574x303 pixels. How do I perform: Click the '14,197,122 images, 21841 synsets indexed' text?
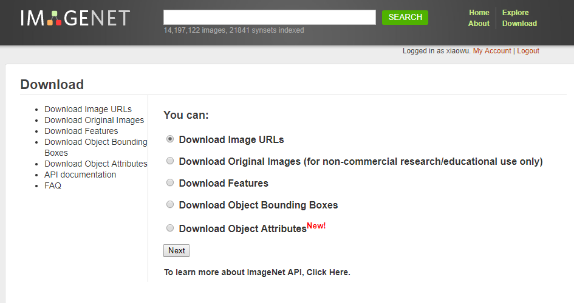pos(234,30)
